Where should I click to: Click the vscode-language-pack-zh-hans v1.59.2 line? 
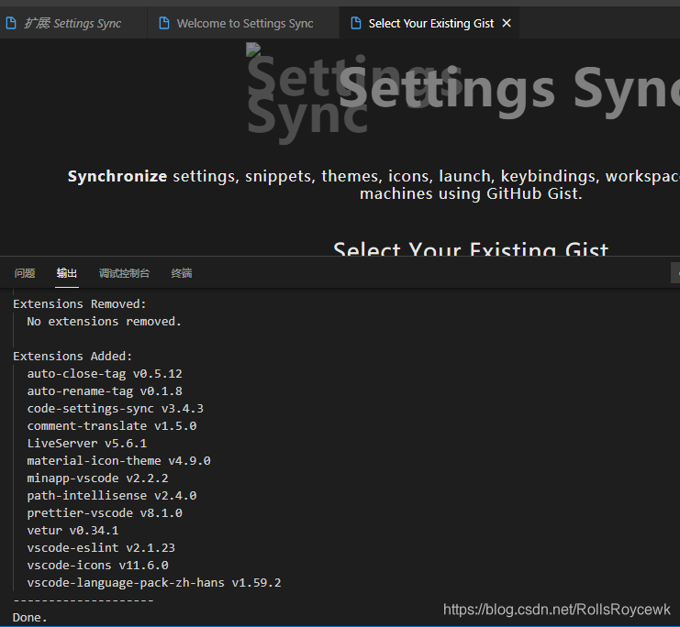[x=154, y=583]
